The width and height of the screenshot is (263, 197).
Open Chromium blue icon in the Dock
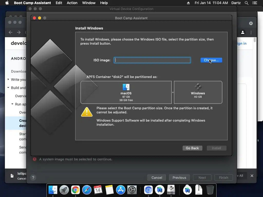[148, 190]
